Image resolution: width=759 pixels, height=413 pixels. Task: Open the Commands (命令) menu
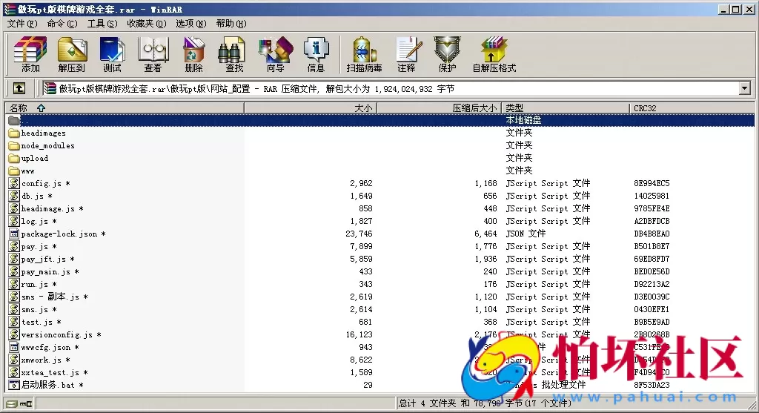62,23
